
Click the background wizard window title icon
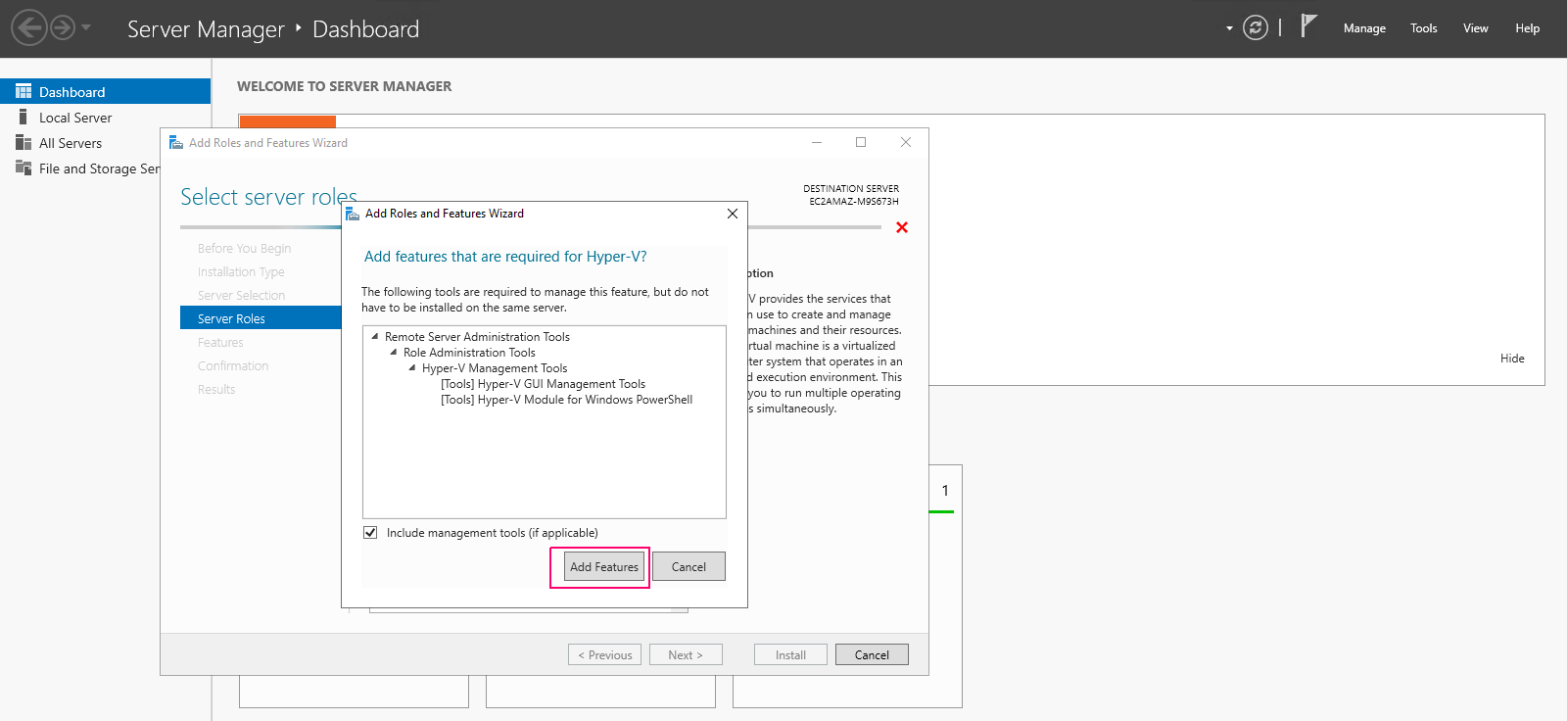176,143
